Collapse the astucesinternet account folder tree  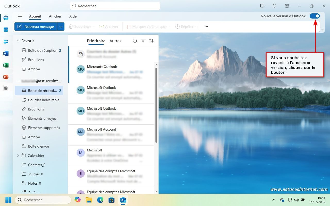18,81
